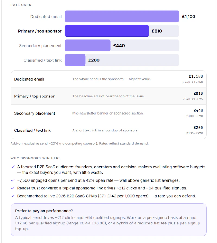Click the checkmark beside Benchmarked to live 2026
This screenshot has height=243, width=217.
(x=13, y=196)
